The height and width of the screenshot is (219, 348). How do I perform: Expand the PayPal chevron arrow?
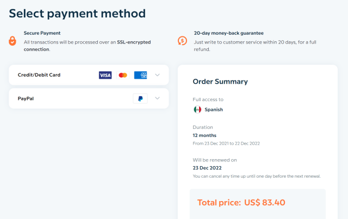tap(157, 98)
